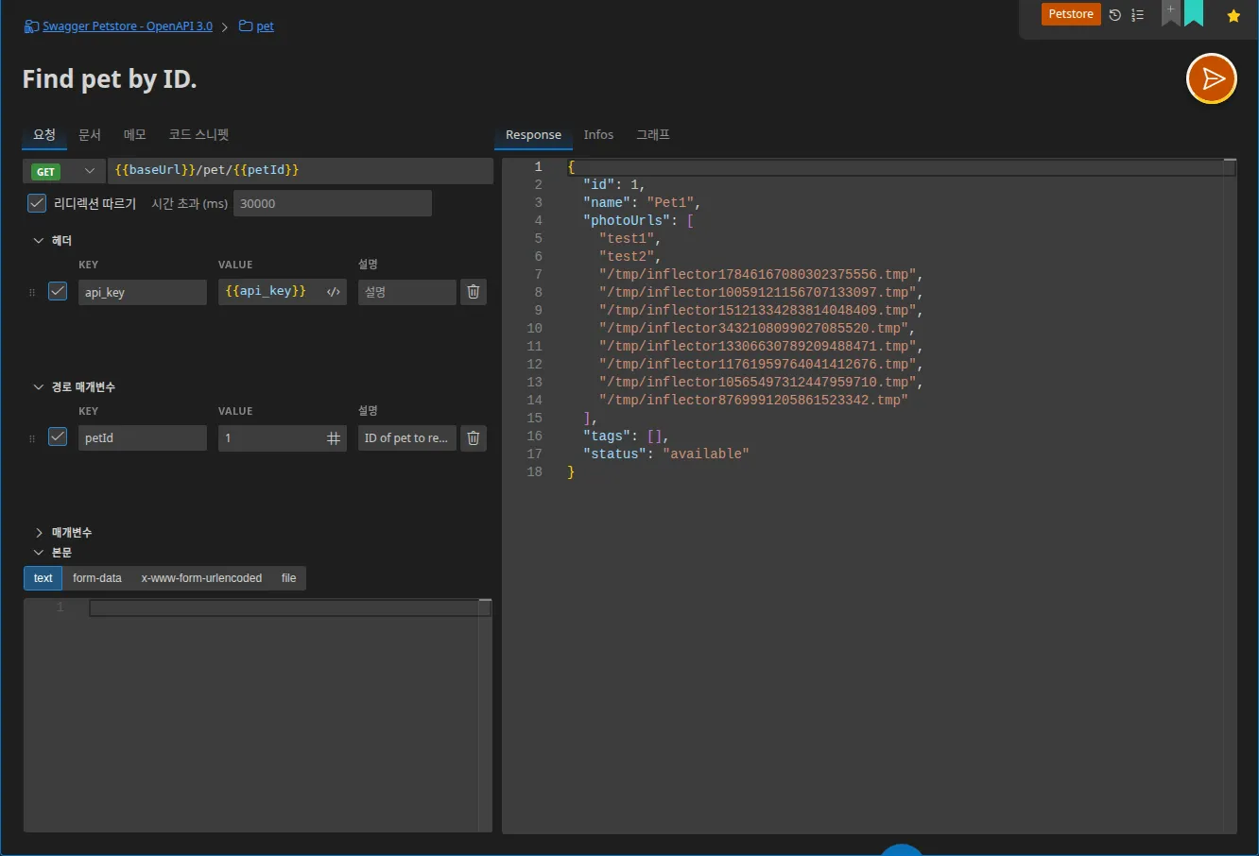Click the "name": "Pet1" response line

641,203
